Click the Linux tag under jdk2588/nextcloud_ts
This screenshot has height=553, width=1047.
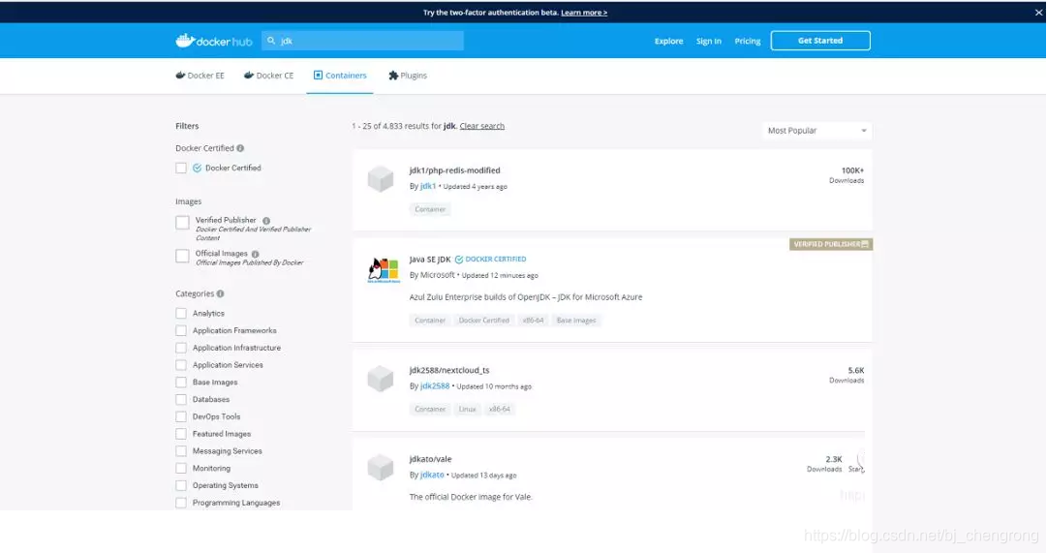tap(468, 410)
